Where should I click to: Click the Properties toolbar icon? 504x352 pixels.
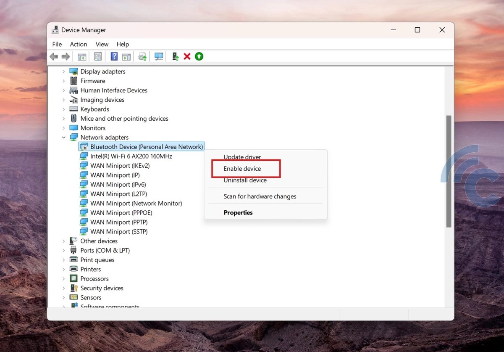point(97,56)
